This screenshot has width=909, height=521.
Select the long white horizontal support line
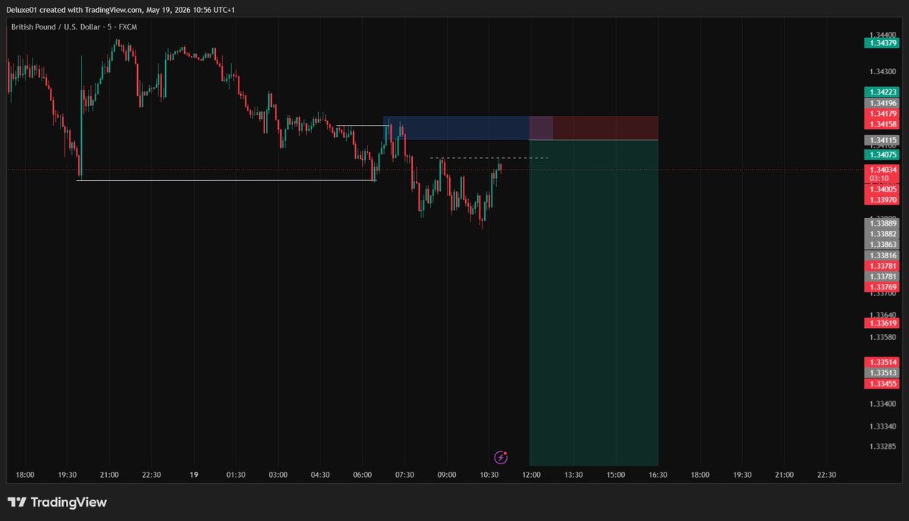click(x=226, y=180)
